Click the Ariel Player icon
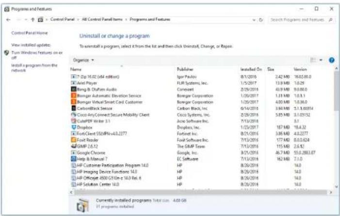This screenshot has height=216, width=340. (x=74, y=83)
